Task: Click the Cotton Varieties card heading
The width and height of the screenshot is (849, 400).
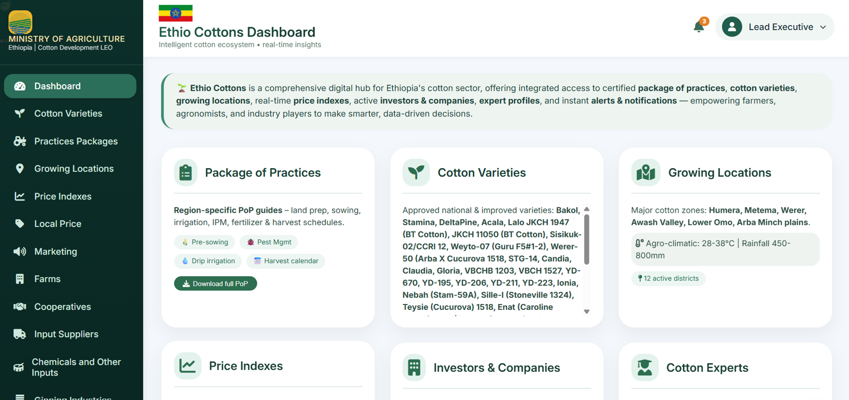Action: [482, 172]
